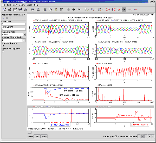The height and width of the screenshot is (143, 156).
Task: Open the Graph menu
Action: pyautogui.click(x=29, y=5)
